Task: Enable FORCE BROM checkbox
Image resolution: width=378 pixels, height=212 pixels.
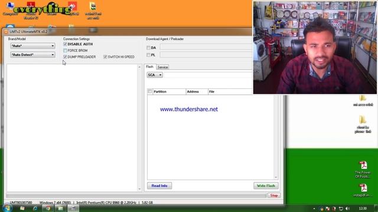Action: pyautogui.click(x=65, y=51)
